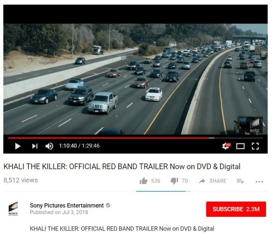Play the video
The height and width of the screenshot is (235, 272).
pyautogui.click(x=18, y=146)
